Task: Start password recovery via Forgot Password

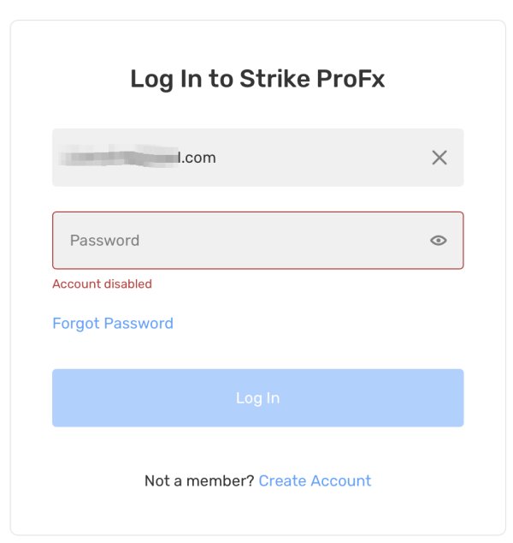Action: [x=113, y=324]
